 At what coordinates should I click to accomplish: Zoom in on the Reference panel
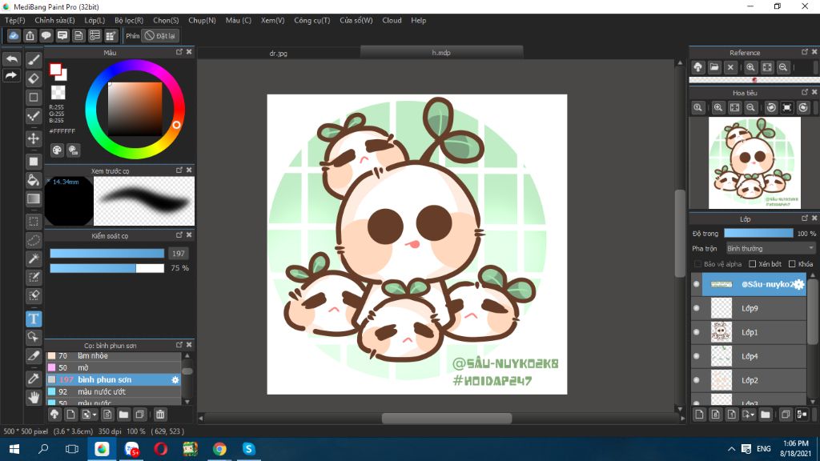coord(750,67)
